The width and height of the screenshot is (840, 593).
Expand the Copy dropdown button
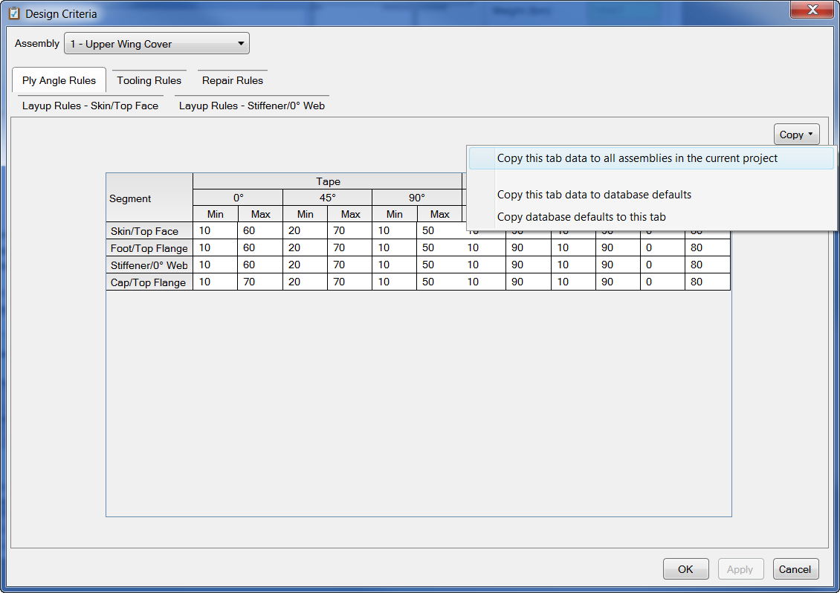(796, 135)
